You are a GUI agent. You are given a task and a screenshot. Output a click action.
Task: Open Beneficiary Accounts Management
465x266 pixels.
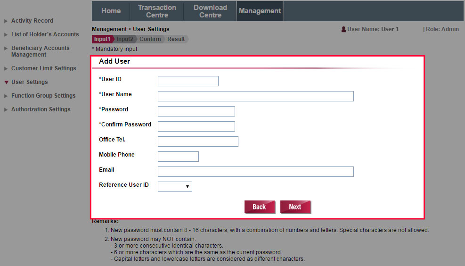click(x=41, y=51)
